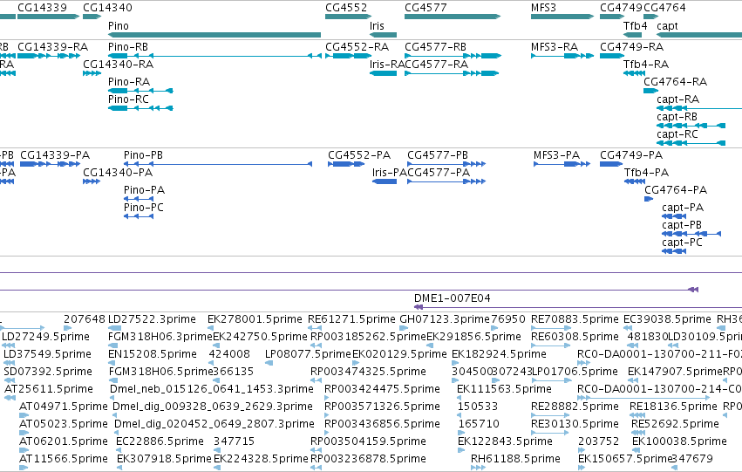Select EST LP08077.5prime
The height and width of the screenshot is (472, 742).
pyautogui.click(x=269, y=363)
